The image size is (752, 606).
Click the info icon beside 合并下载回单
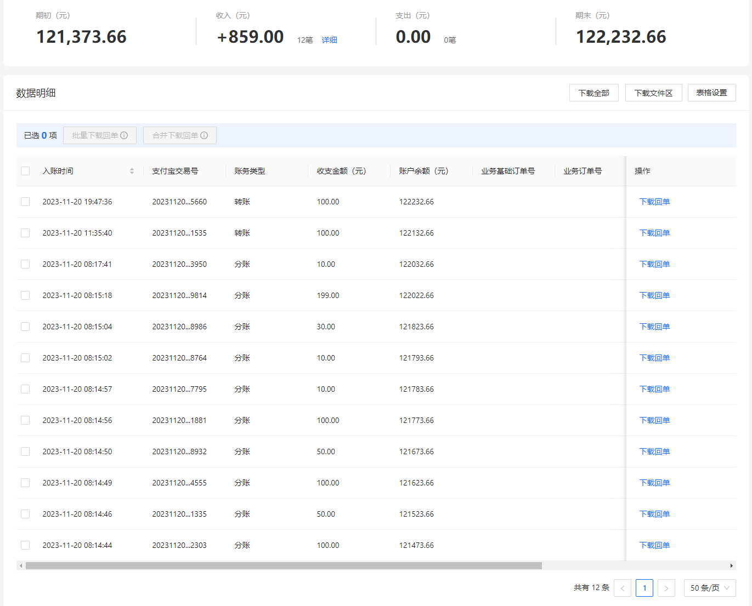coord(204,135)
